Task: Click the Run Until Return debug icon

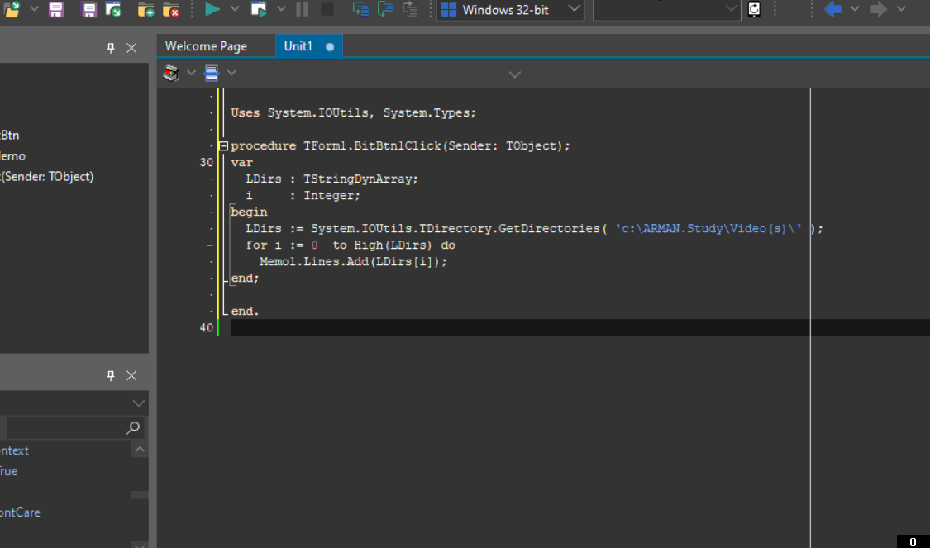Action: click(x=410, y=9)
